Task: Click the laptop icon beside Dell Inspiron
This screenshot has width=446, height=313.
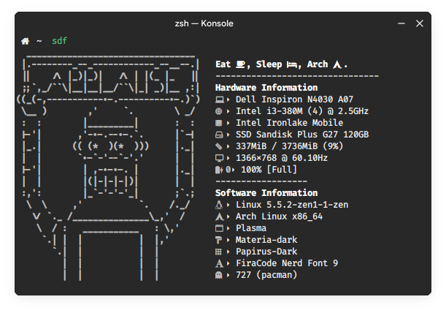Action: [x=219, y=99]
